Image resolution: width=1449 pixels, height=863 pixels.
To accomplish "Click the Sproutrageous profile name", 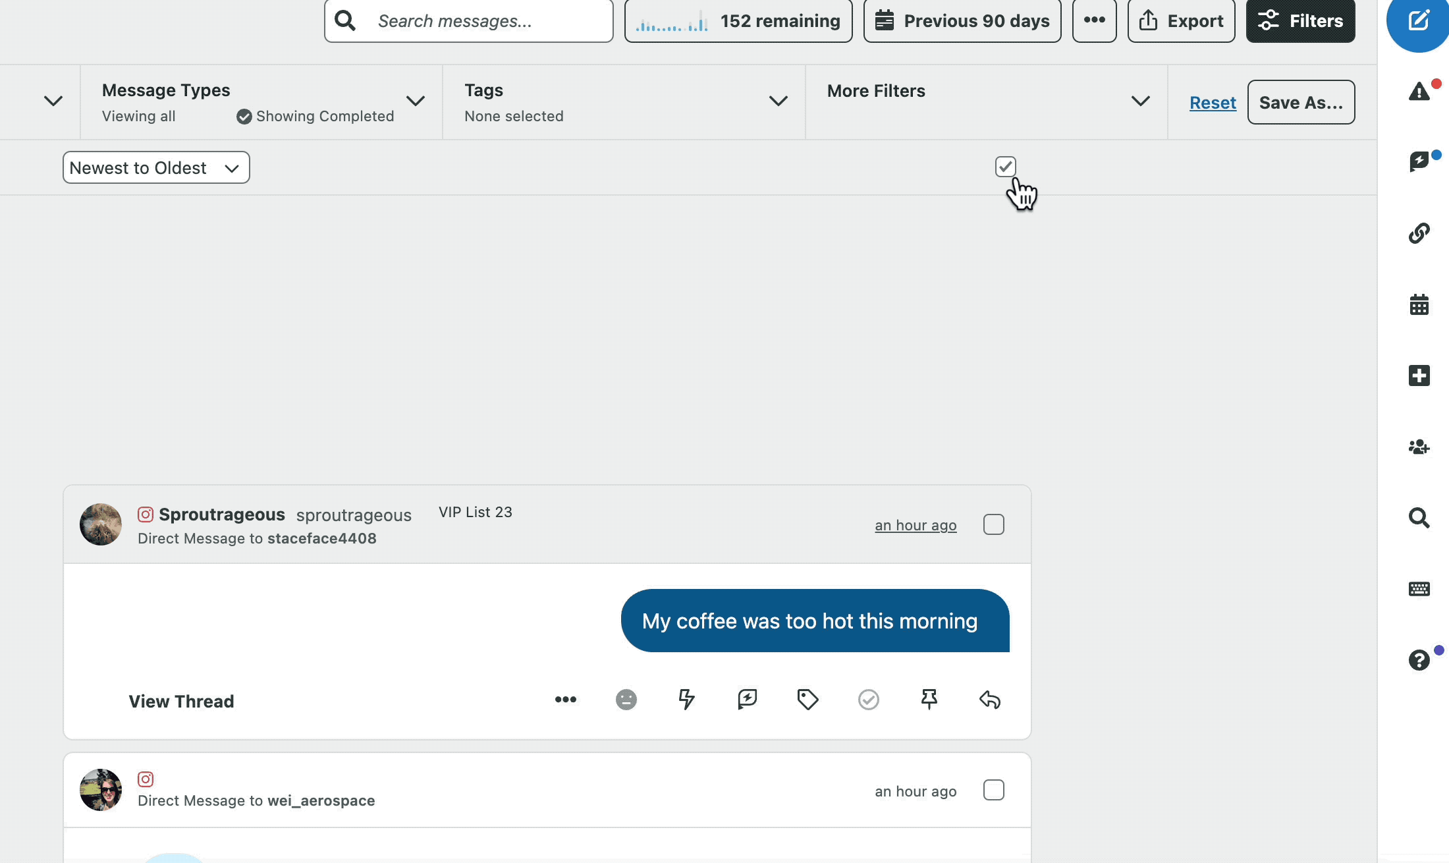I will pos(222,515).
